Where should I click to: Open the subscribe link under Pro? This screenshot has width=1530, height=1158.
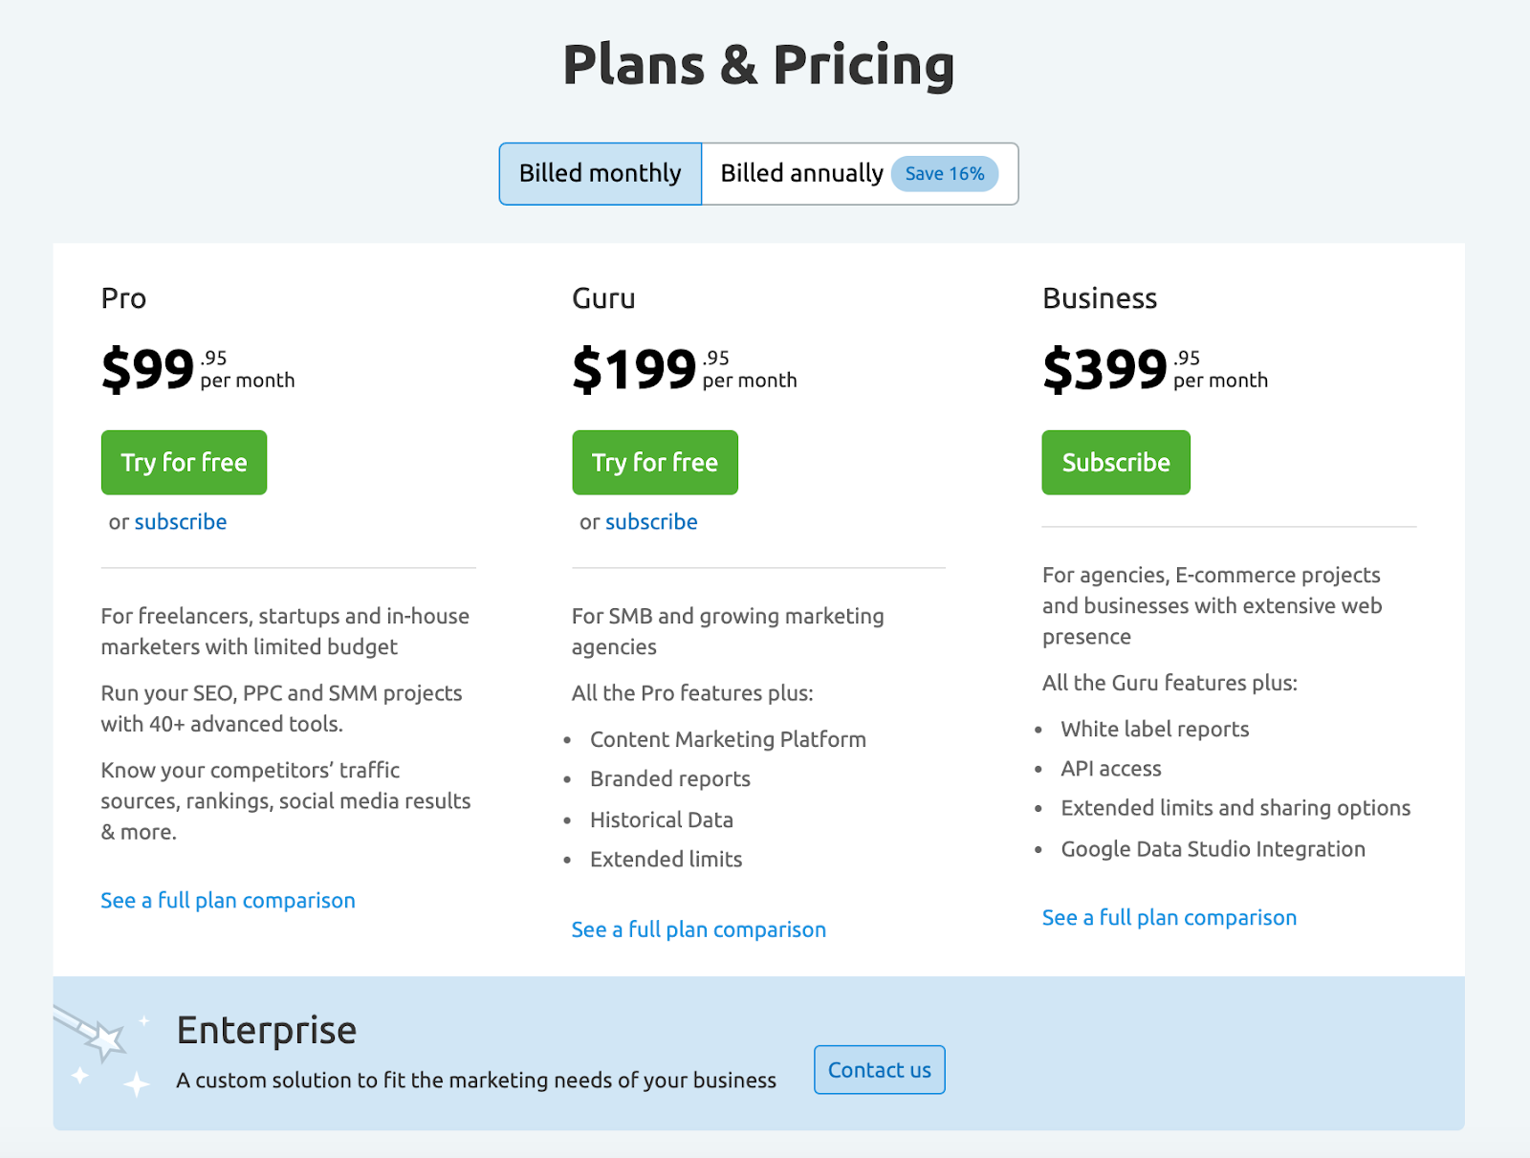pyautogui.click(x=181, y=522)
